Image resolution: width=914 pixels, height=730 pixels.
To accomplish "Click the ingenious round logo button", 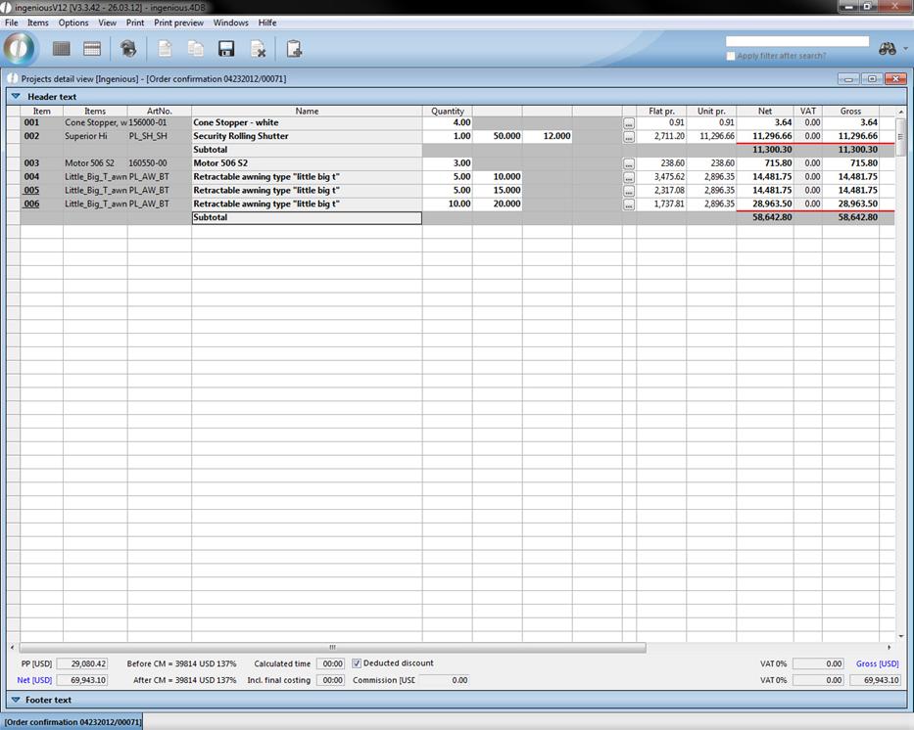I will [20, 48].
